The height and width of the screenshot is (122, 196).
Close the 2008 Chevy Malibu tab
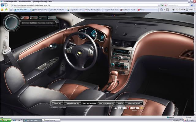tap(30, 9)
